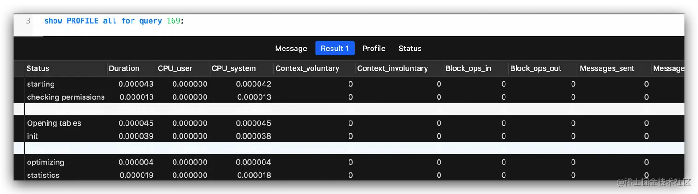Click Duration 0.000013 for checking permissions
Screen dimensions: 698x194
[x=137, y=97]
